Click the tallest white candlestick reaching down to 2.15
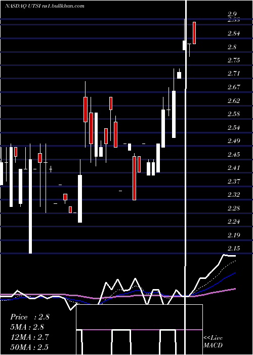The width and height of the screenshot is (253, 355). (x=30, y=206)
